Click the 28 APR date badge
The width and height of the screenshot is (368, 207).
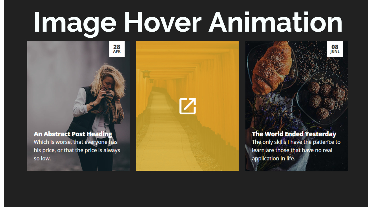point(117,49)
